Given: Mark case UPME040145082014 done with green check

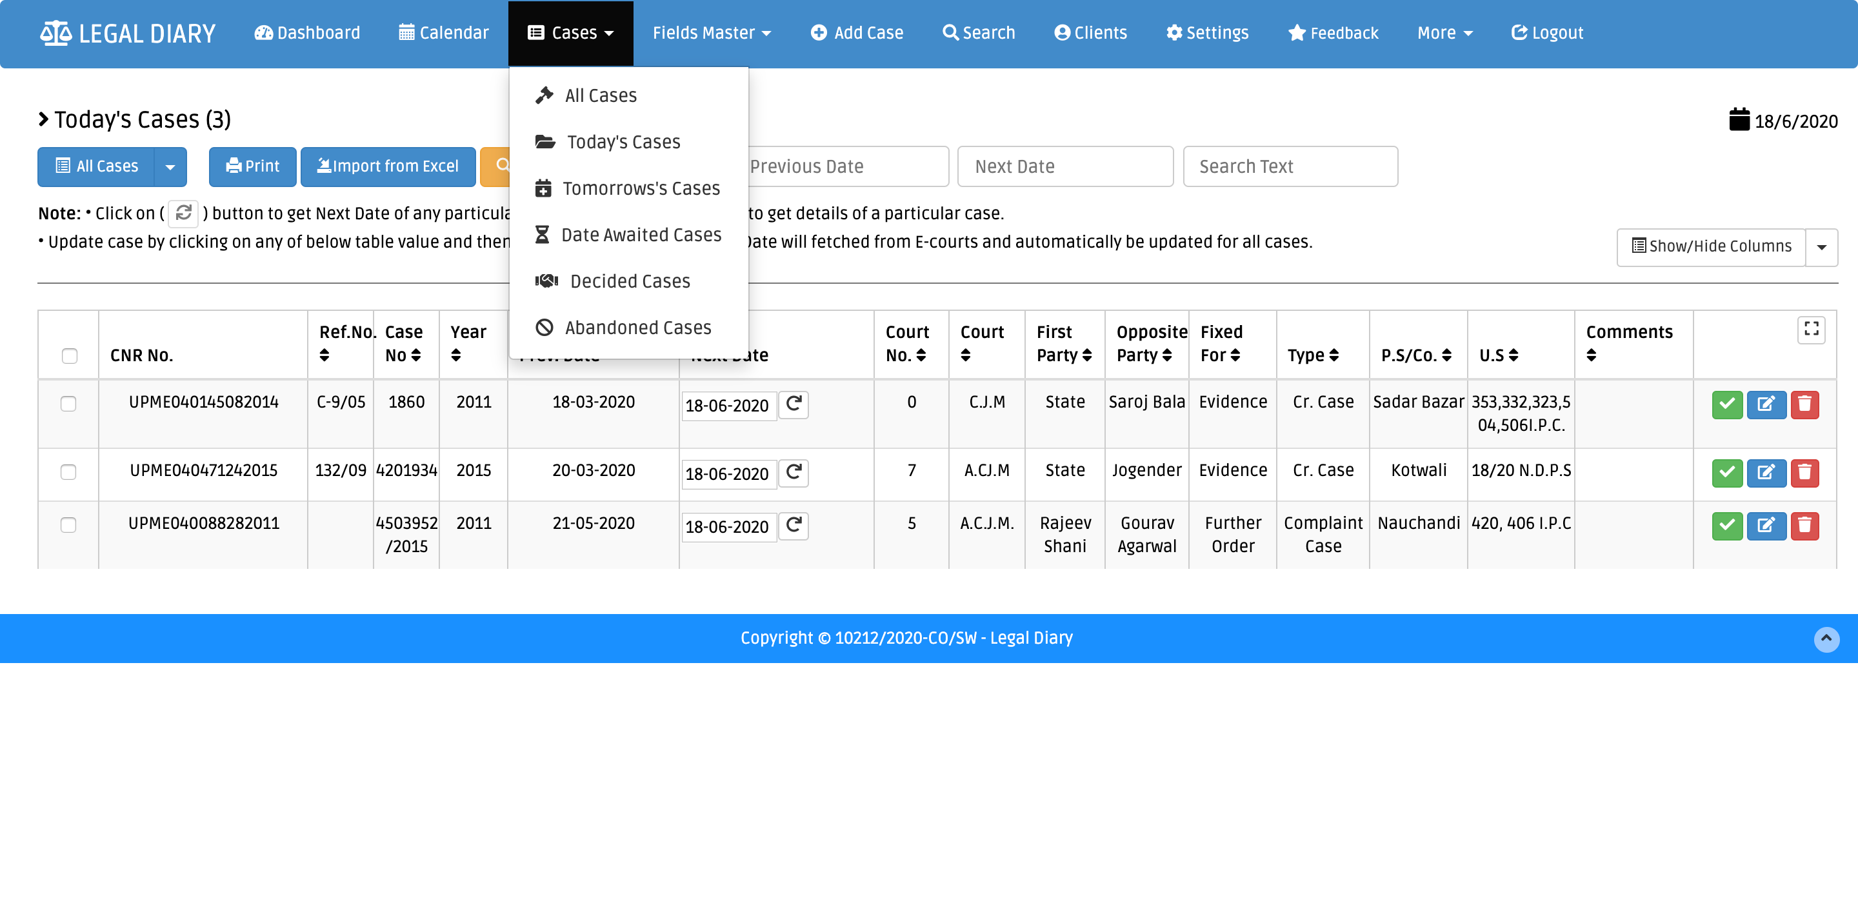Looking at the screenshot, I should point(1727,404).
